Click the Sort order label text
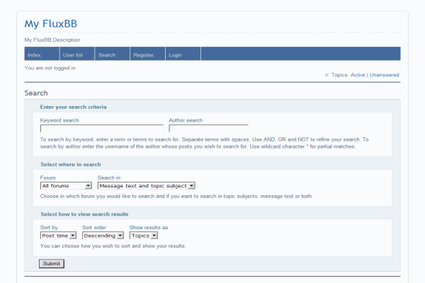The width and height of the screenshot is (425, 283). click(x=98, y=228)
